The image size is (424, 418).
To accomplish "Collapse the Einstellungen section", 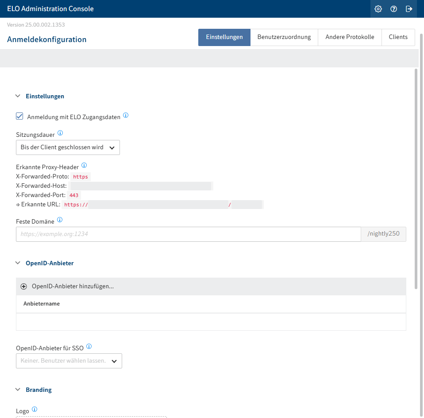I will point(18,96).
